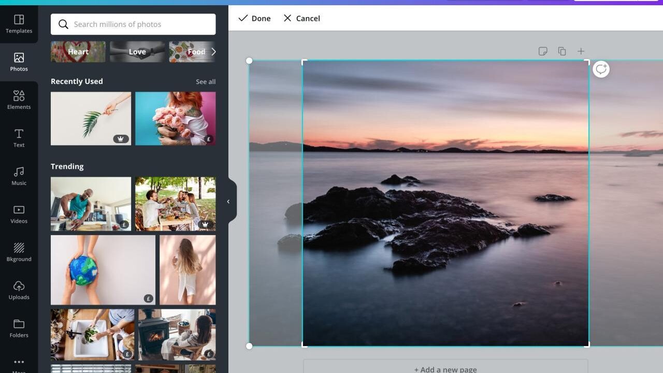Expand more photo categories with the chevron
Image resolution: width=663 pixels, height=373 pixels.
click(x=213, y=51)
